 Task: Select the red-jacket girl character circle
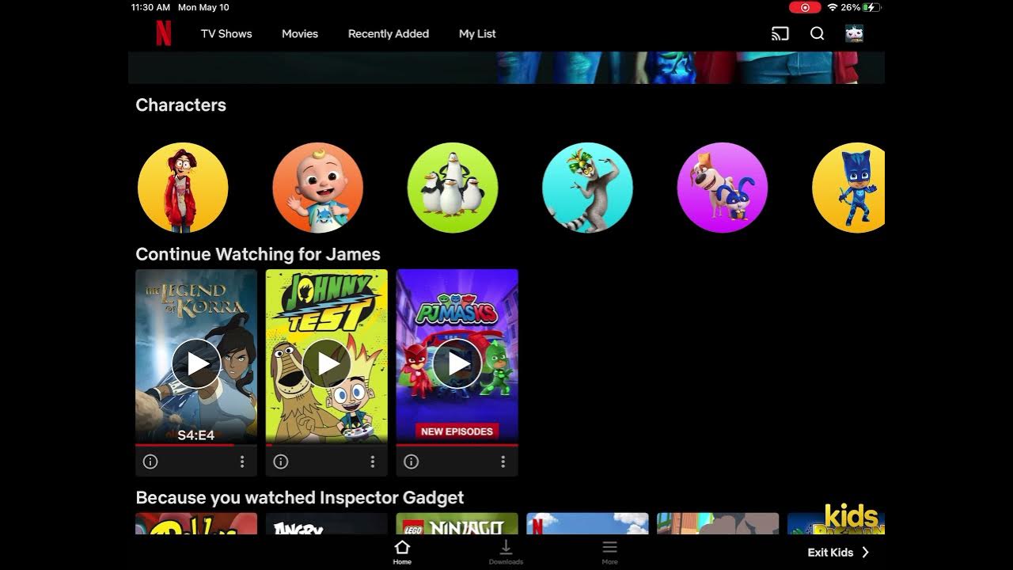click(183, 188)
